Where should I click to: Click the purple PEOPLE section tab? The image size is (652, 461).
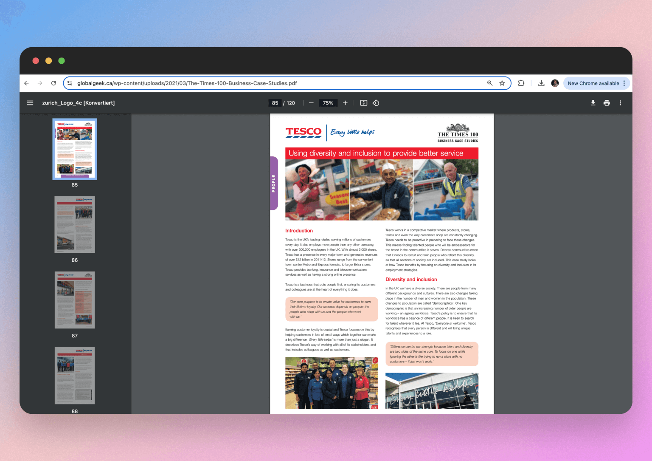pyautogui.click(x=273, y=184)
